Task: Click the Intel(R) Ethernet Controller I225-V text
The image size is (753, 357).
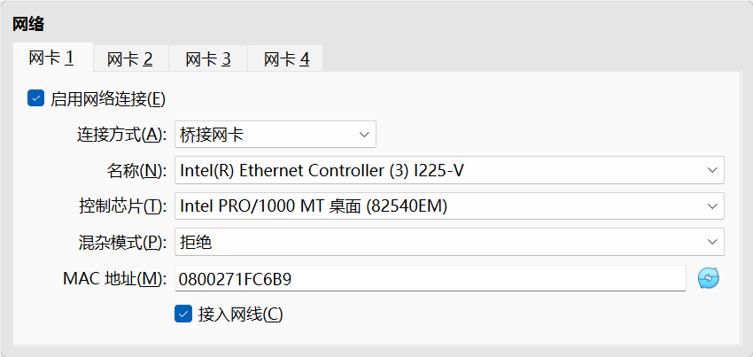Action: (322, 171)
